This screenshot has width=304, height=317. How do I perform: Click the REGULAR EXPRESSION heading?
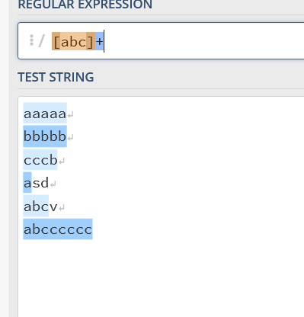[85, 5]
